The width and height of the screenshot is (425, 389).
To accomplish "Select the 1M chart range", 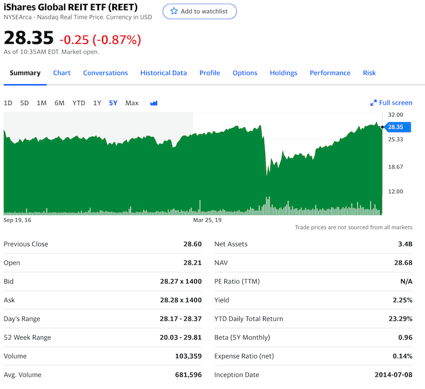I will click(x=41, y=103).
